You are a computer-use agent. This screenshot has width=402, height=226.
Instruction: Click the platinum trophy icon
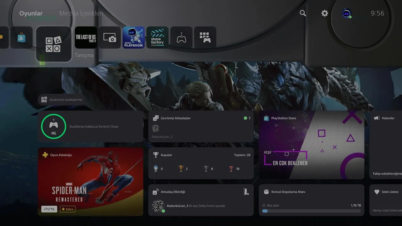(156, 169)
